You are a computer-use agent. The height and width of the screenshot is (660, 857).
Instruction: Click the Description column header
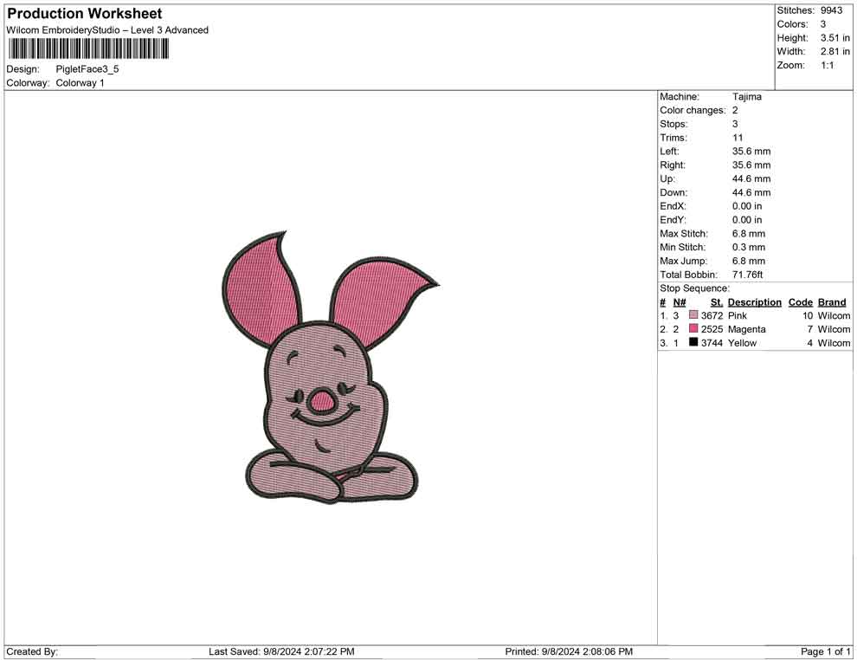(754, 301)
